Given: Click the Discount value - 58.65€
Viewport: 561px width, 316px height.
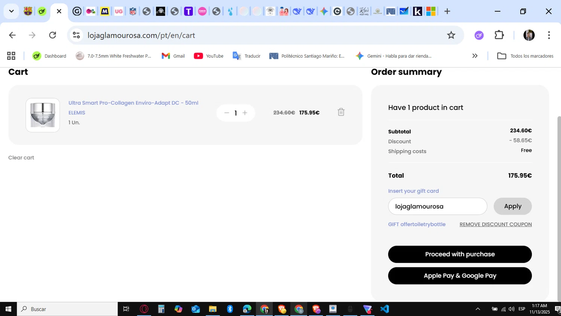Looking at the screenshot, I should coord(520,140).
